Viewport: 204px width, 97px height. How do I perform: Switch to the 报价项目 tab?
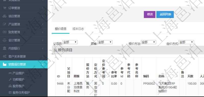[x=61, y=29]
